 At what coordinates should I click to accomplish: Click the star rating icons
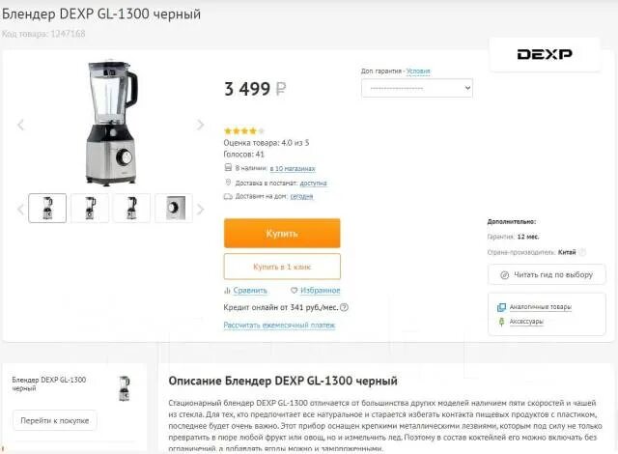(x=244, y=130)
